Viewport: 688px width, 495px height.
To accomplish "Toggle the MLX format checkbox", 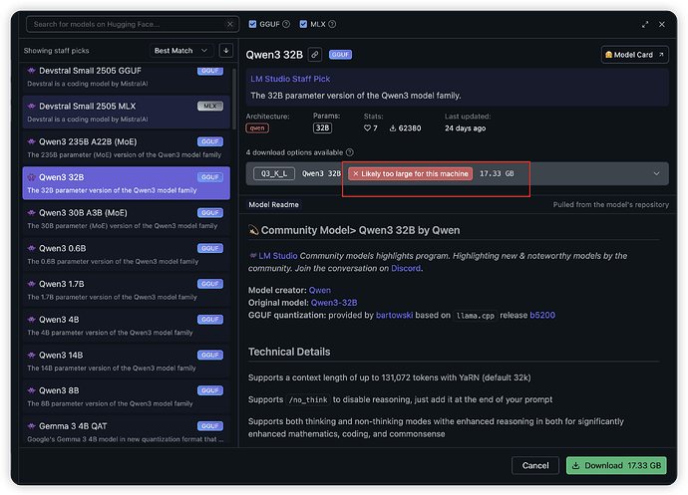I will coord(303,24).
